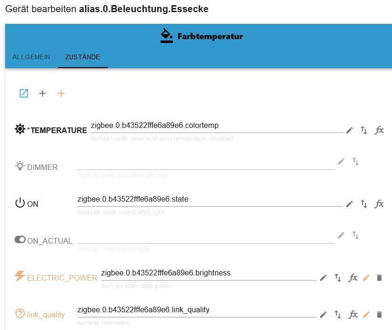The image size is (392, 330).
Task: Edit the TEMPERATURE state ID with the pencil icon
Action: click(x=349, y=130)
